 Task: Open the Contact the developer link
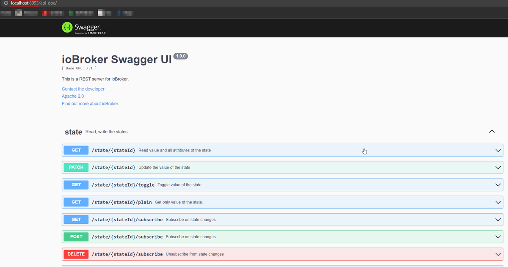tap(83, 89)
